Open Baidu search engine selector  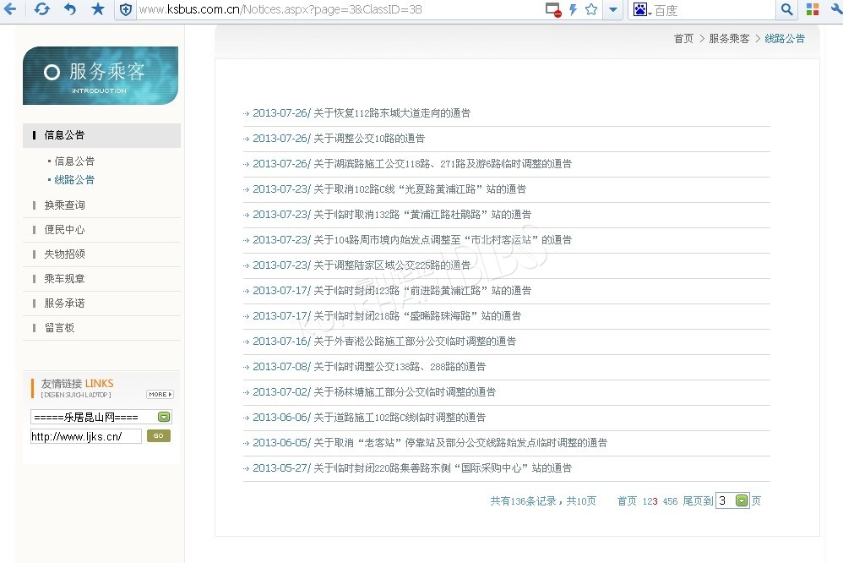tap(642, 9)
